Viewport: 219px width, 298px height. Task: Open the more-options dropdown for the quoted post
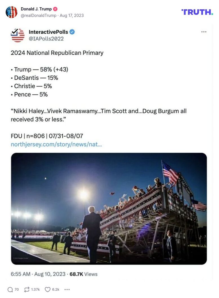204,32
